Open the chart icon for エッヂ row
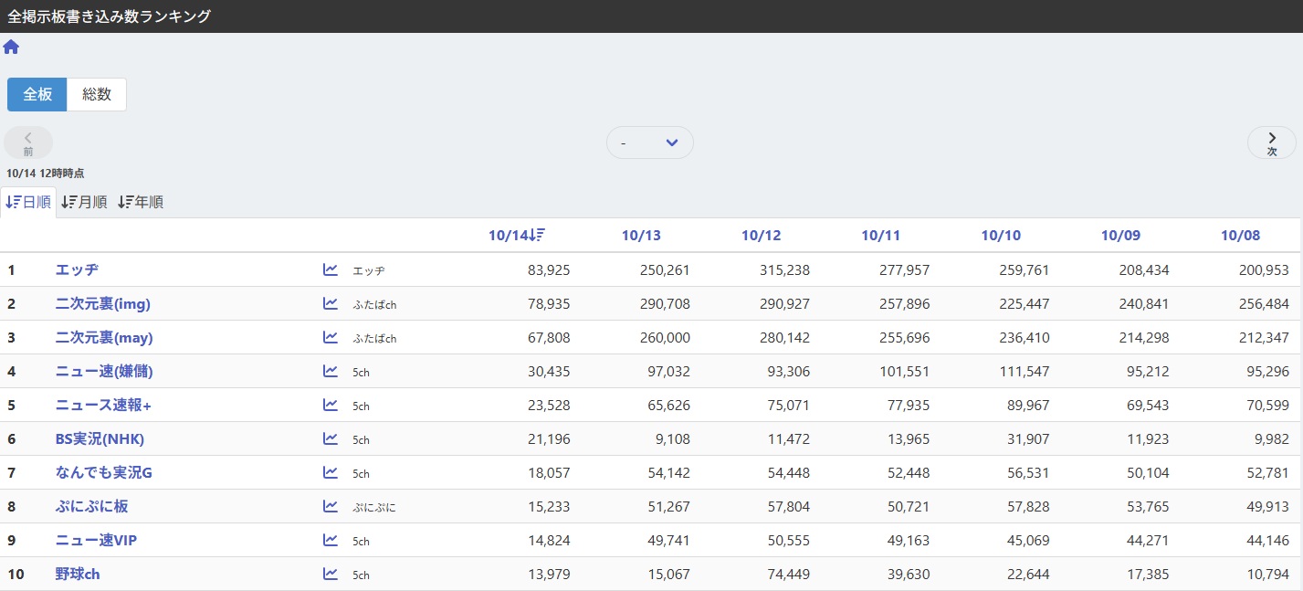 tap(331, 269)
